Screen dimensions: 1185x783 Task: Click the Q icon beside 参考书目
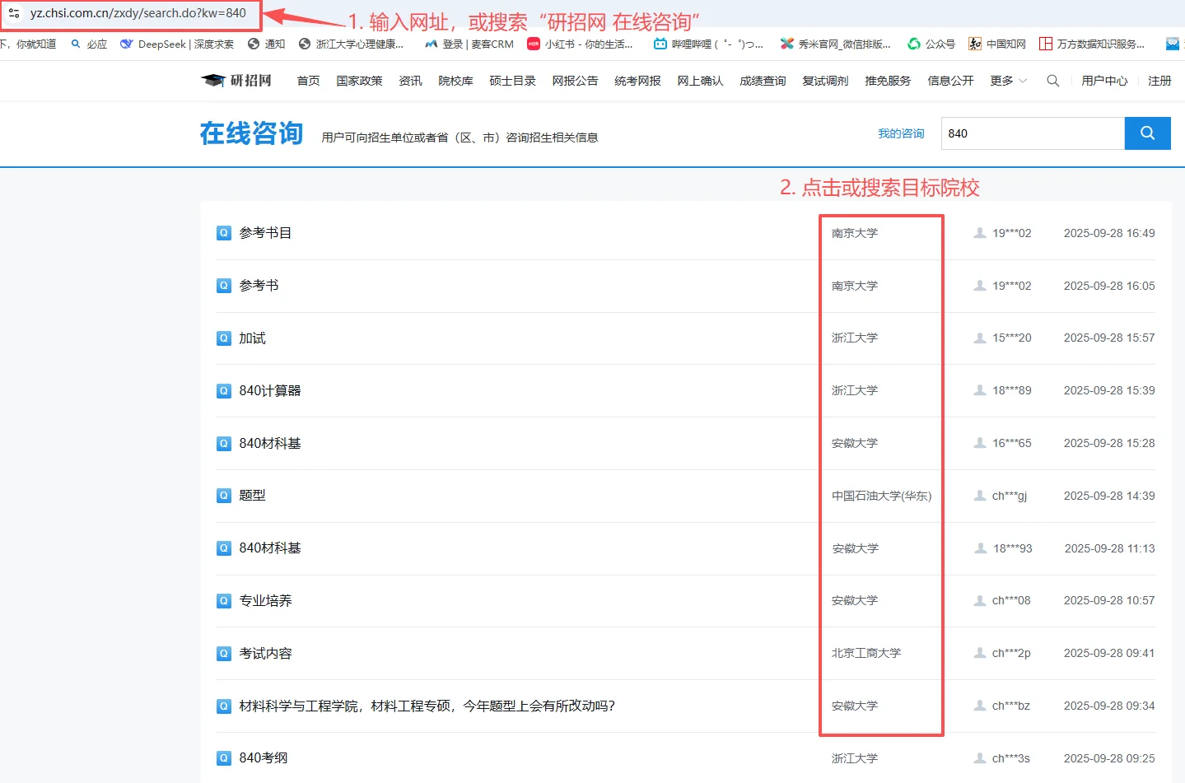pos(223,233)
